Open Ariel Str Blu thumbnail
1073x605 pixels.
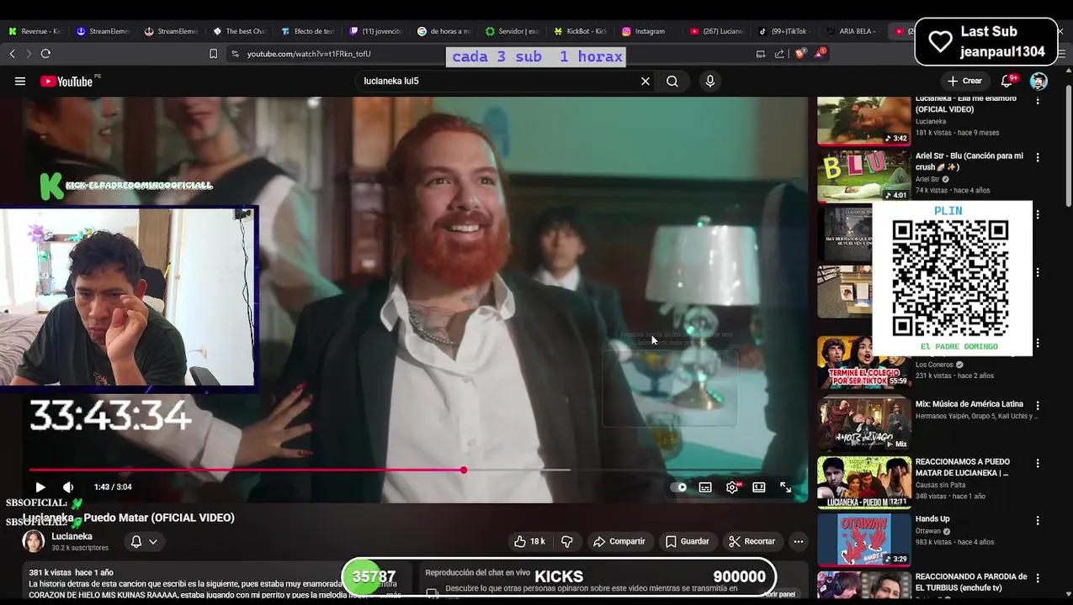(863, 176)
